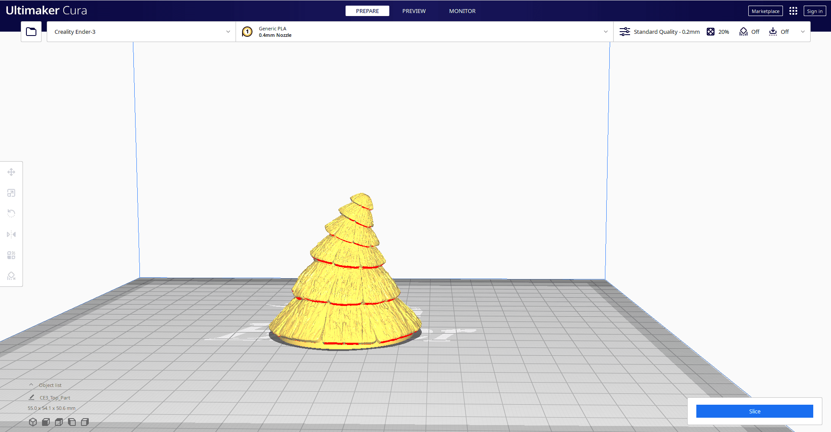
Task: Select the Scale tool in sidebar
Action: [x=11, y=193]
